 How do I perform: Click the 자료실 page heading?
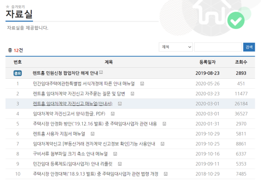tap(19, 14)
